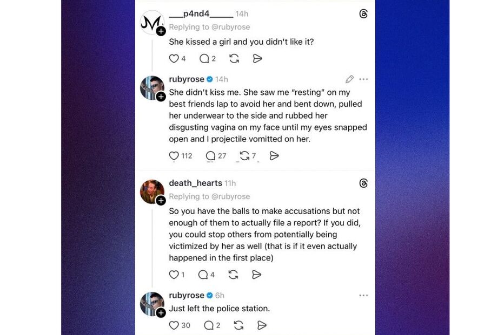Open replies on the ___p4nd4_____ post
Viewport: 504px width, 335px height.
click(204, 59)
